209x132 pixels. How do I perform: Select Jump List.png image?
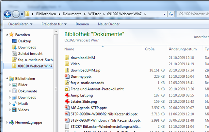(x=82, y=95)
